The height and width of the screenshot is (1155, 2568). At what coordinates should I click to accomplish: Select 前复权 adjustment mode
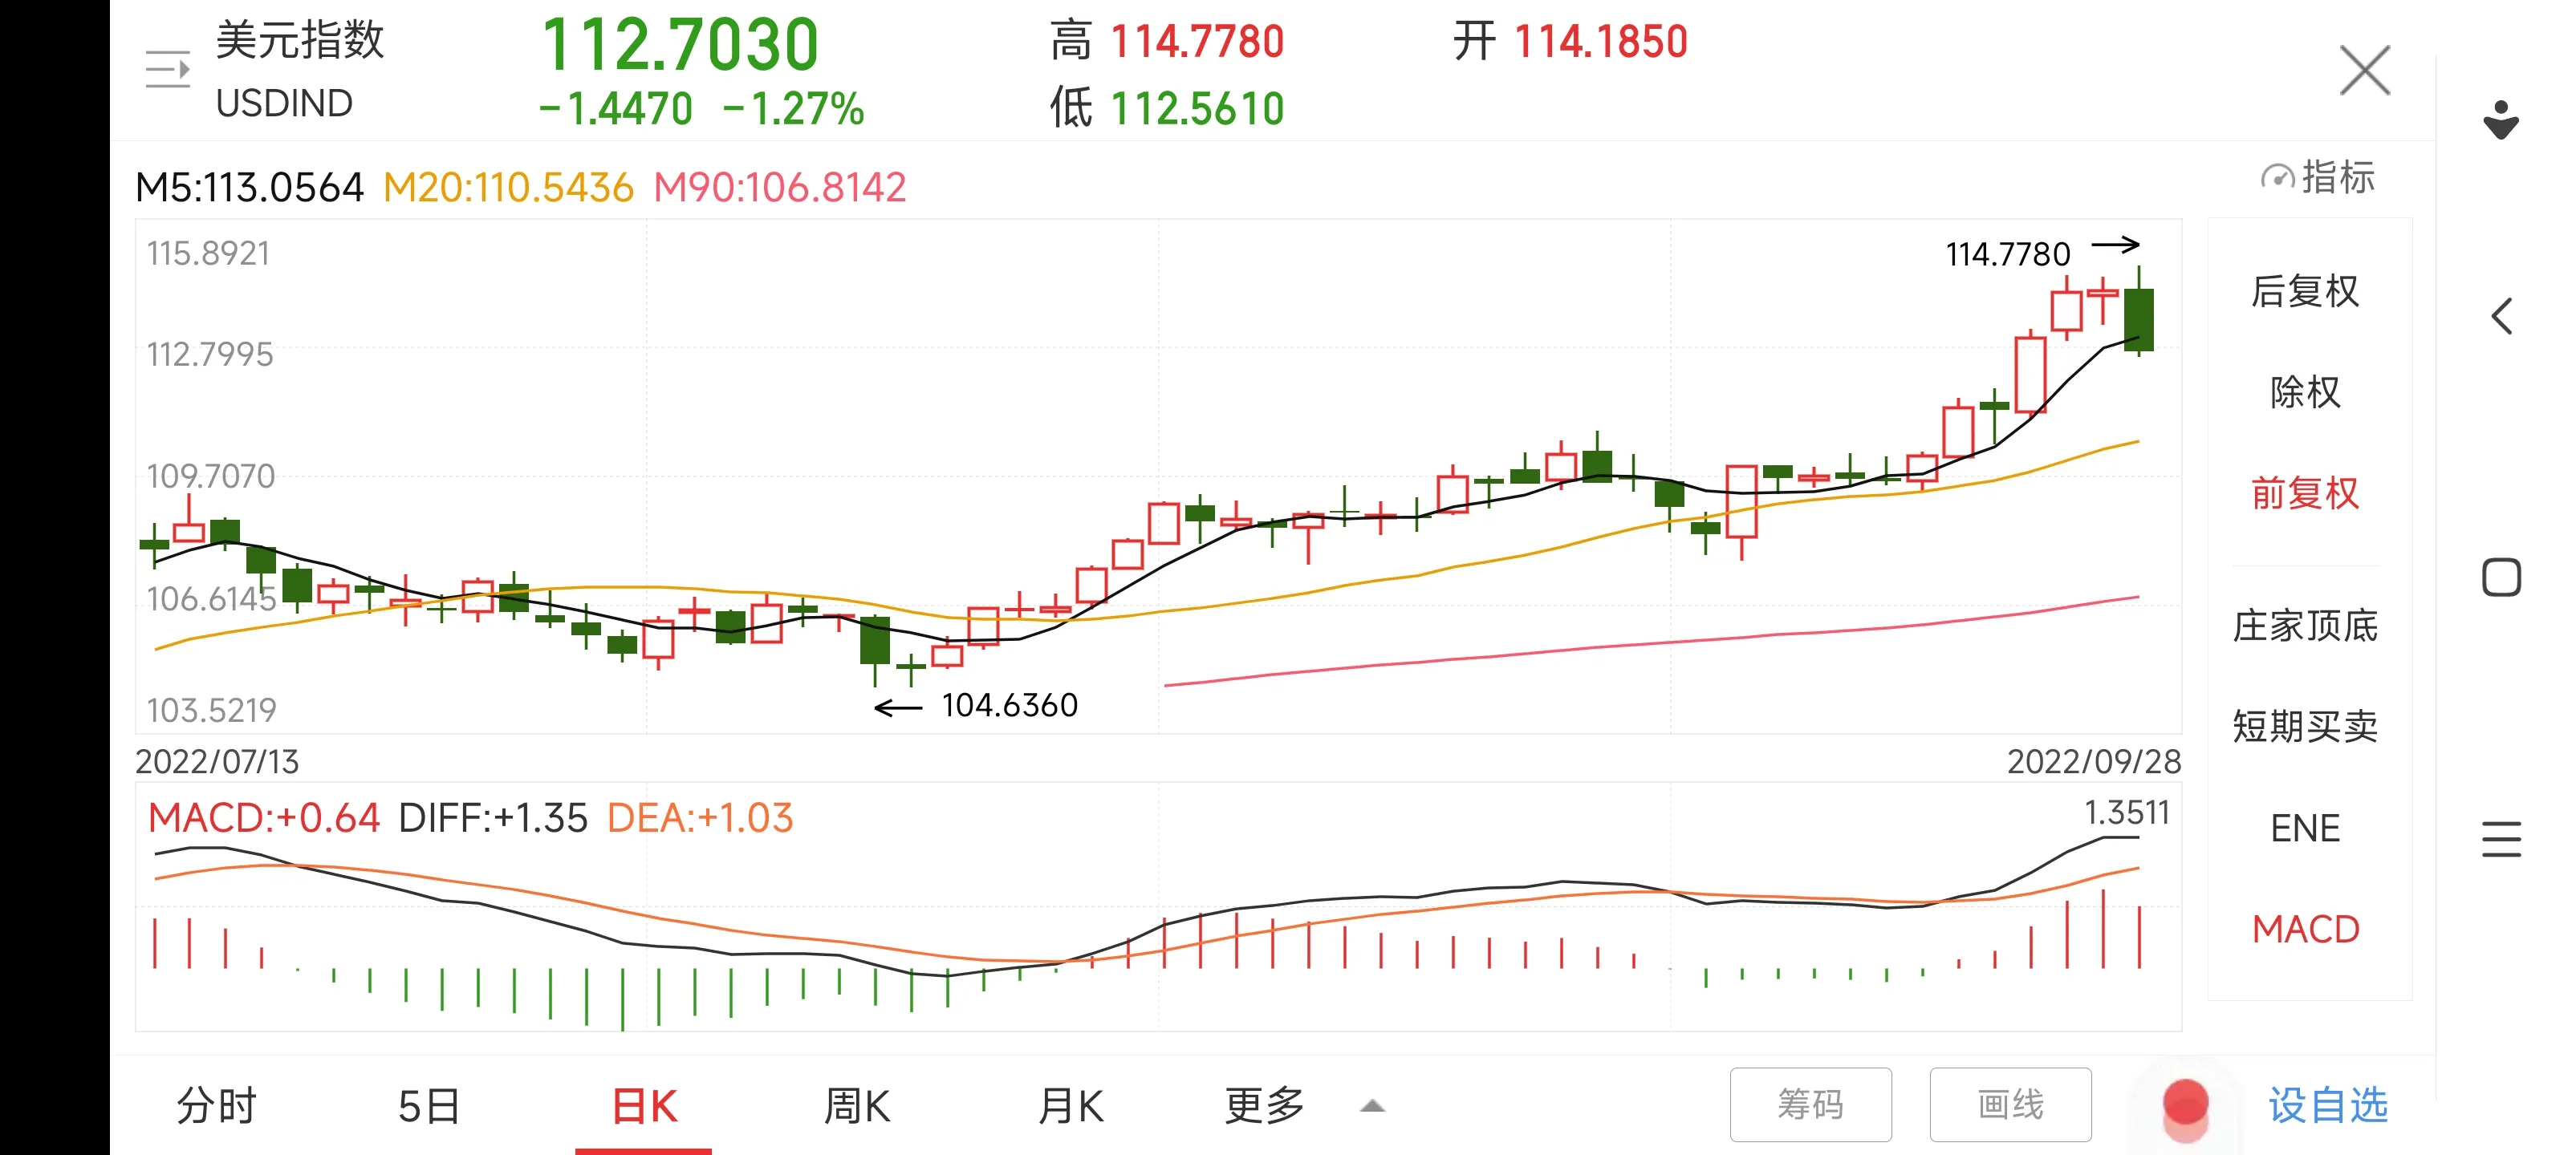pyautogui.click(x=2305, y=493)
